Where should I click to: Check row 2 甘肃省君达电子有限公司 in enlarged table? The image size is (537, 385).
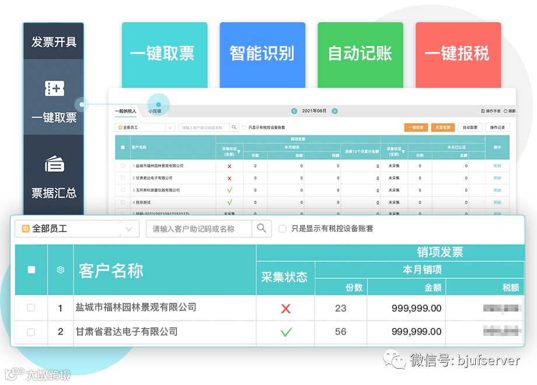pyautogui.click(x=31, y=331)
